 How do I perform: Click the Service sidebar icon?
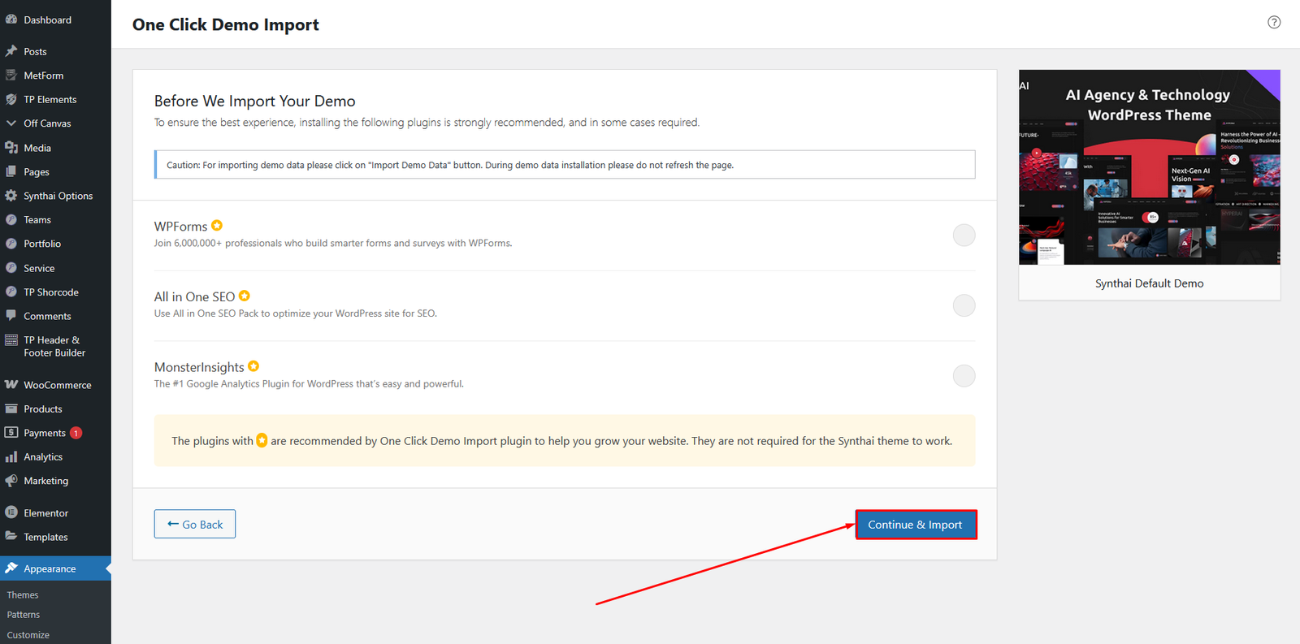pos(11,268)
